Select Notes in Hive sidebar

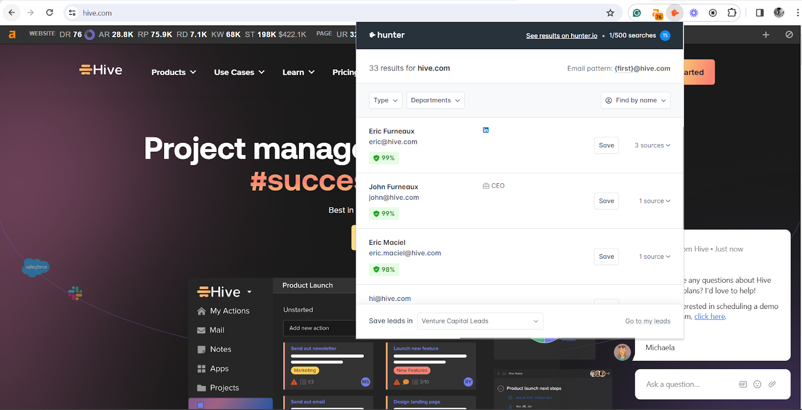214,349
